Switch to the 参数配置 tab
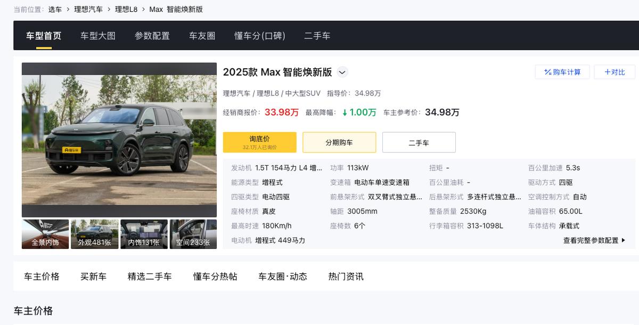639x325 pixels. (x=151, y=36)
